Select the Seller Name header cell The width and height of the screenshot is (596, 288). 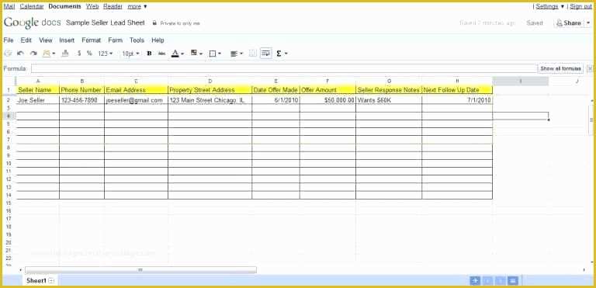point(38,90)
